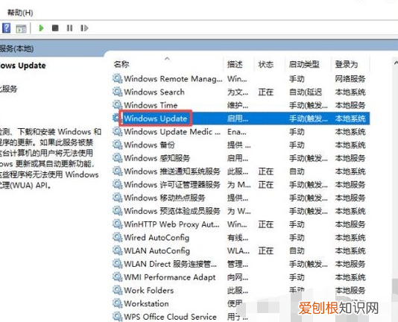The image size is (398, 322).
Task: Click the Help question-mark toolbar icon
Action: click(x=6, y=28)
